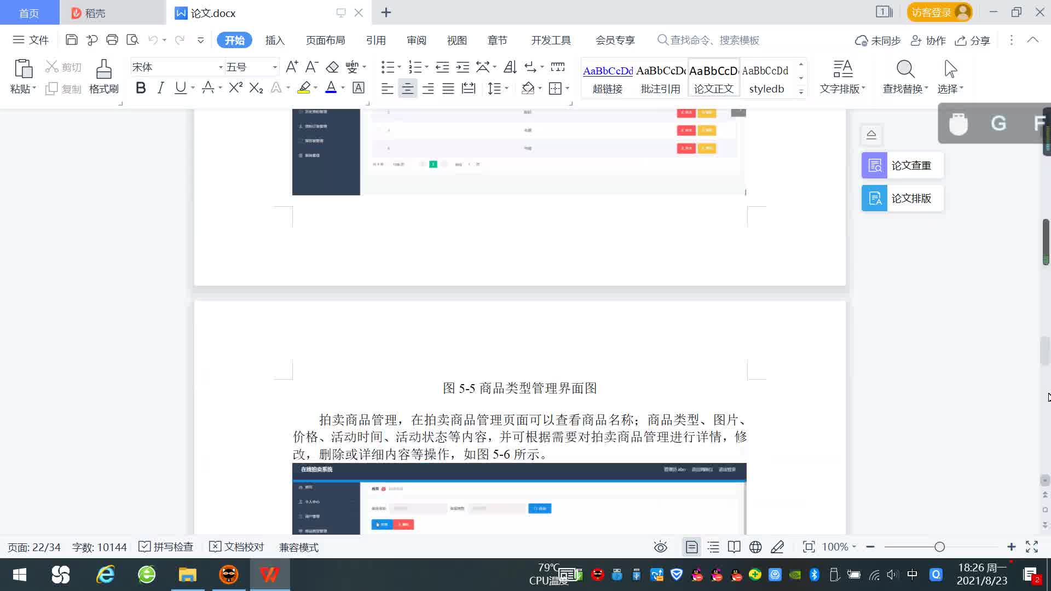Switch to the 页面布局 tab

[325, 40]
